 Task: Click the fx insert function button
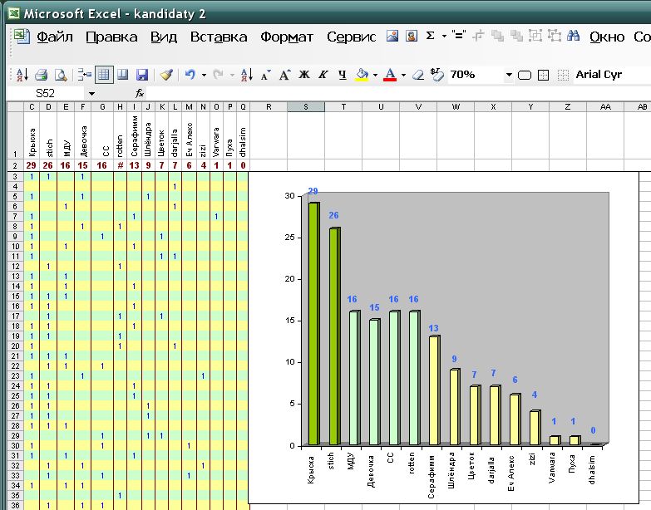point(141,94)
